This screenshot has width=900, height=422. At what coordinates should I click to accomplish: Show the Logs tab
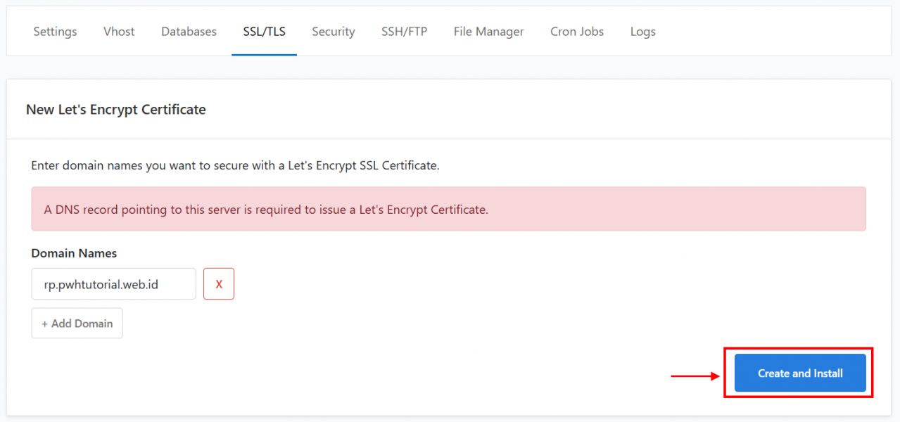point(643,32)
